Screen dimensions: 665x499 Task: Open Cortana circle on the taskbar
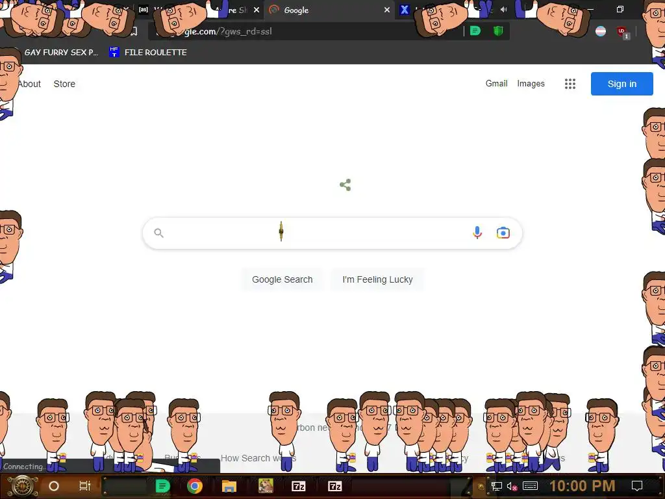coord(54,486)
